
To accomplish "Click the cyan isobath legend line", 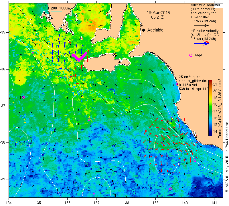I will click(x=56, y=11).
